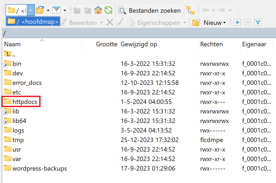The image size is (276, 183).
Task: Select the httpdocs folder
Action: point(25,102)
